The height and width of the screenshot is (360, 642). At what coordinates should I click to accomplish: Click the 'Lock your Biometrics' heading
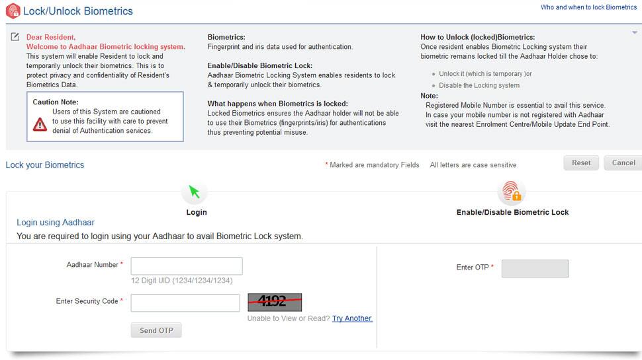45,164
